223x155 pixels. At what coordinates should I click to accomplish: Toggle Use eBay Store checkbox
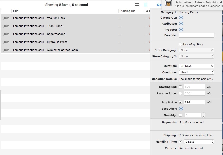[x=180, y=44]
